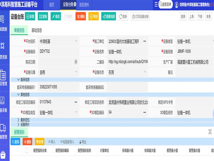This screenshot has width=214, height=161.
Task: Expand the 平台组织 dropdown
Action: pyautogui.click(x=76, y=41)
